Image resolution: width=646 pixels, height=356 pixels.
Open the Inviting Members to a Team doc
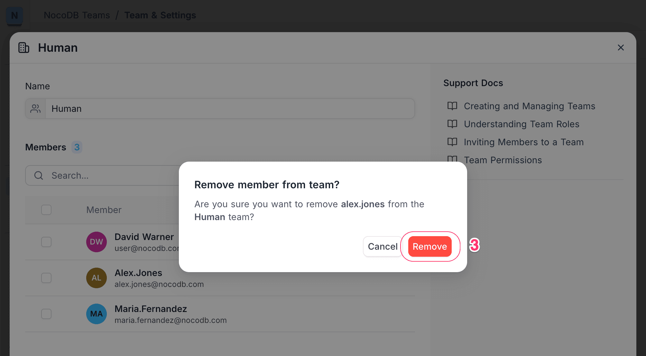(523, 142)
